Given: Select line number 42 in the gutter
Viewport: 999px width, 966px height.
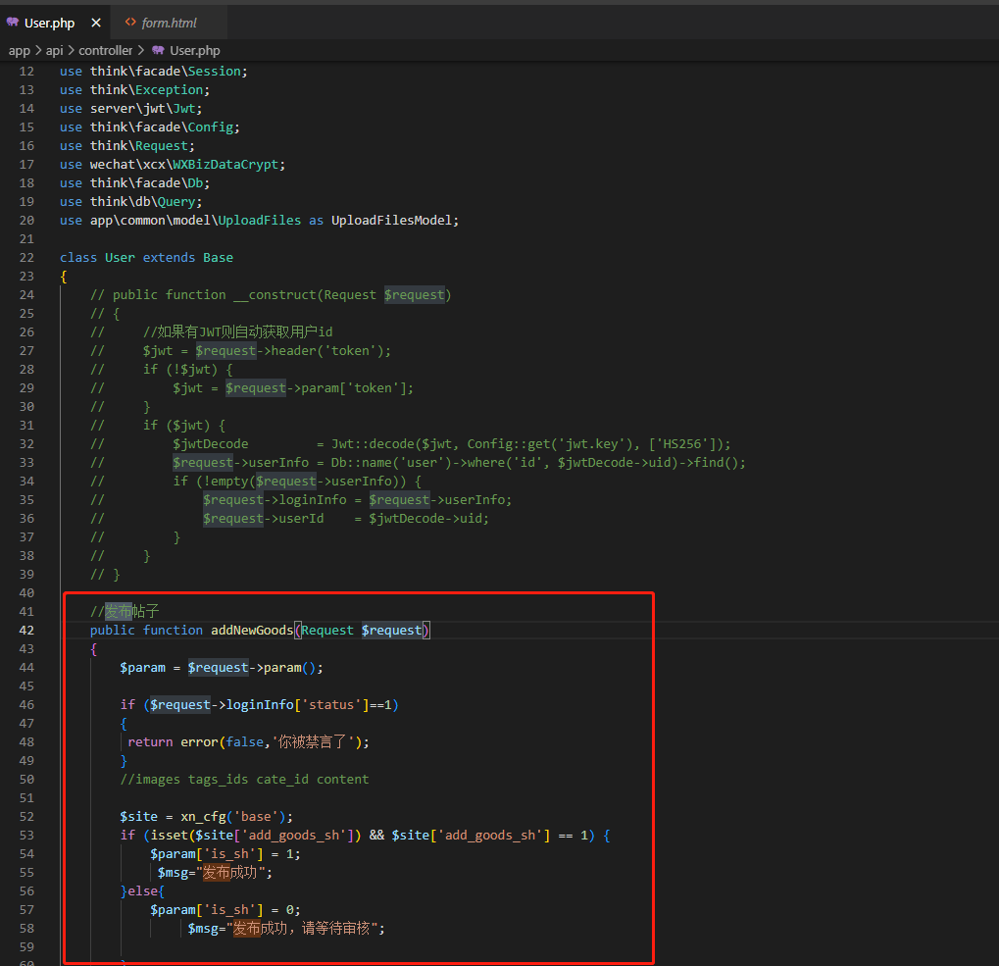Looking at the screenshot, I should tap(26, 631).
